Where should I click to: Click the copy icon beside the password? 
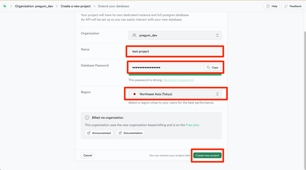pyautogui.click(x=208, y=68)
